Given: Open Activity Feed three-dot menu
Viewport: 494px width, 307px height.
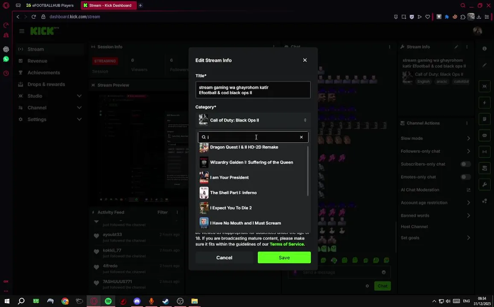Looking at the screenshot, I should tap(177, 212).
